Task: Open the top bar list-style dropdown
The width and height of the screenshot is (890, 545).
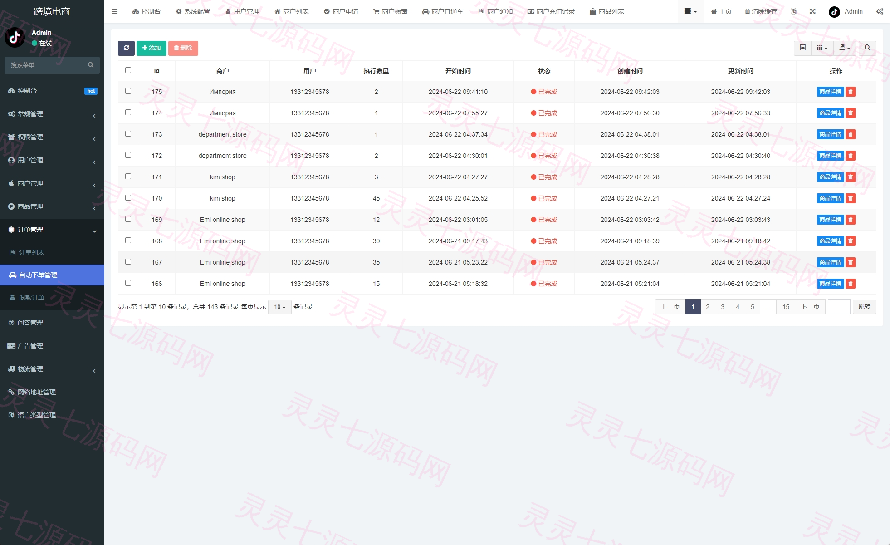Action: (x=690, y=11)
